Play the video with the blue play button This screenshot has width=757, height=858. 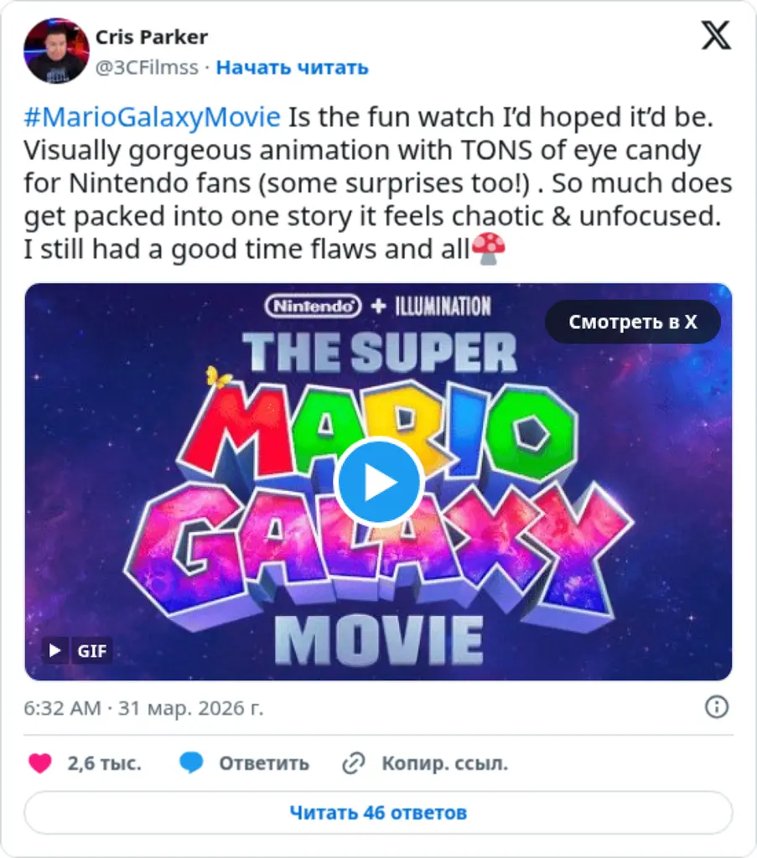coord(378,482)
